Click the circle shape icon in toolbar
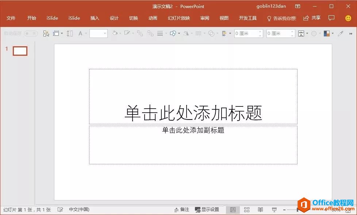 [x=314, y=34]
